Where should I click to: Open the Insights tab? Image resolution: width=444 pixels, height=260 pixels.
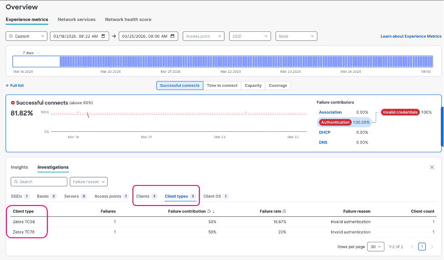tap(19, 167)
